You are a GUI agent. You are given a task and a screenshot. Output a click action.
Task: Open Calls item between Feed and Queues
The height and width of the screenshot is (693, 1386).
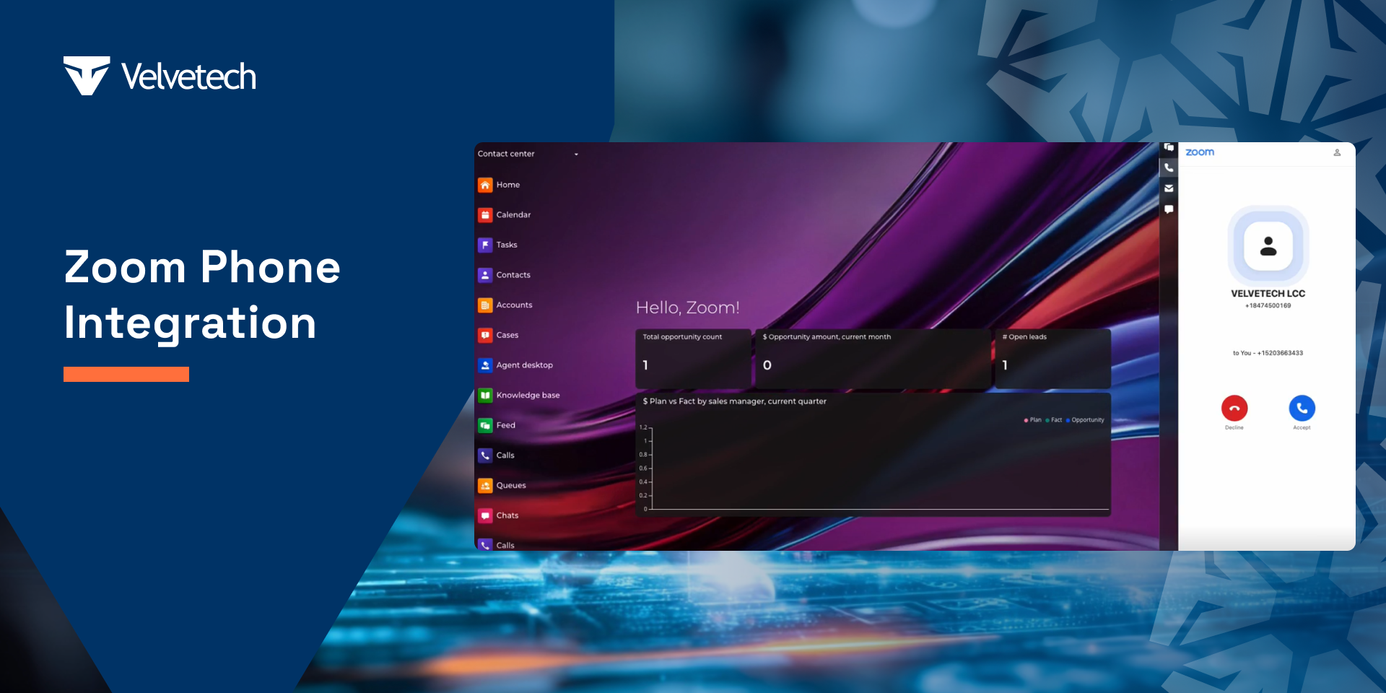496,456
